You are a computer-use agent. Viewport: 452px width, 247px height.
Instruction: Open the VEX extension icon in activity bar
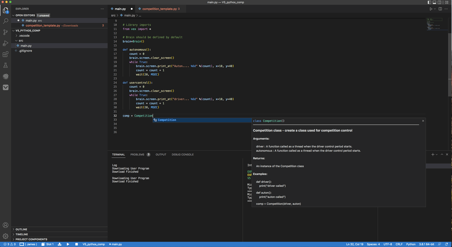tap(6, 87)
